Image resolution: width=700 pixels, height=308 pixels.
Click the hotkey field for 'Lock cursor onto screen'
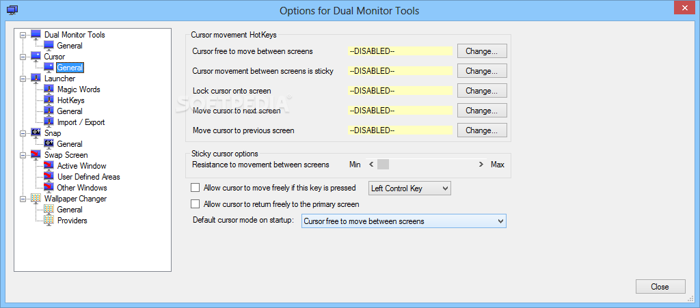tap(400, 91)
